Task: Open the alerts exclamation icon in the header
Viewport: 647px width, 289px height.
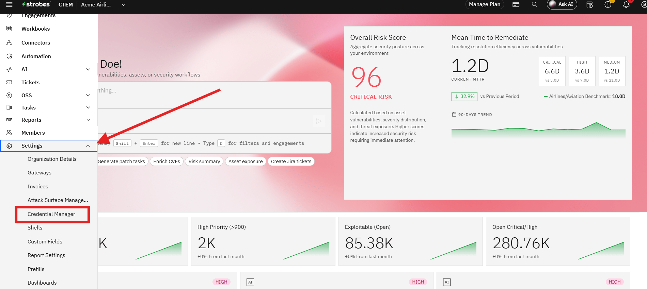Action: (x=608, y=4)
